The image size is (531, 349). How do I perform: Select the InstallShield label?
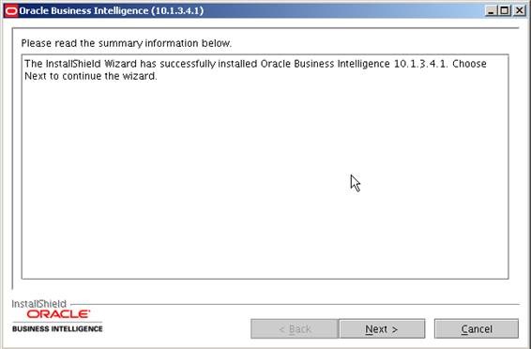[x=39, y=304]
